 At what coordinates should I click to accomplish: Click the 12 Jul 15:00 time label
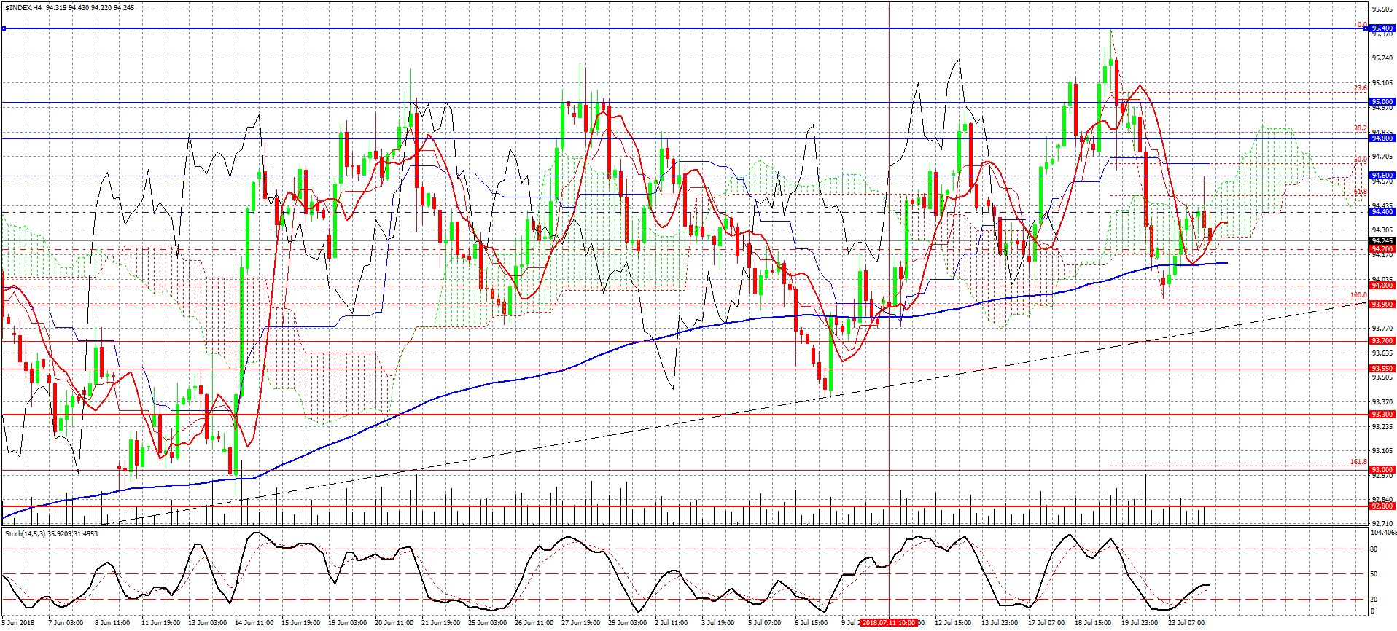click(952, 623)
